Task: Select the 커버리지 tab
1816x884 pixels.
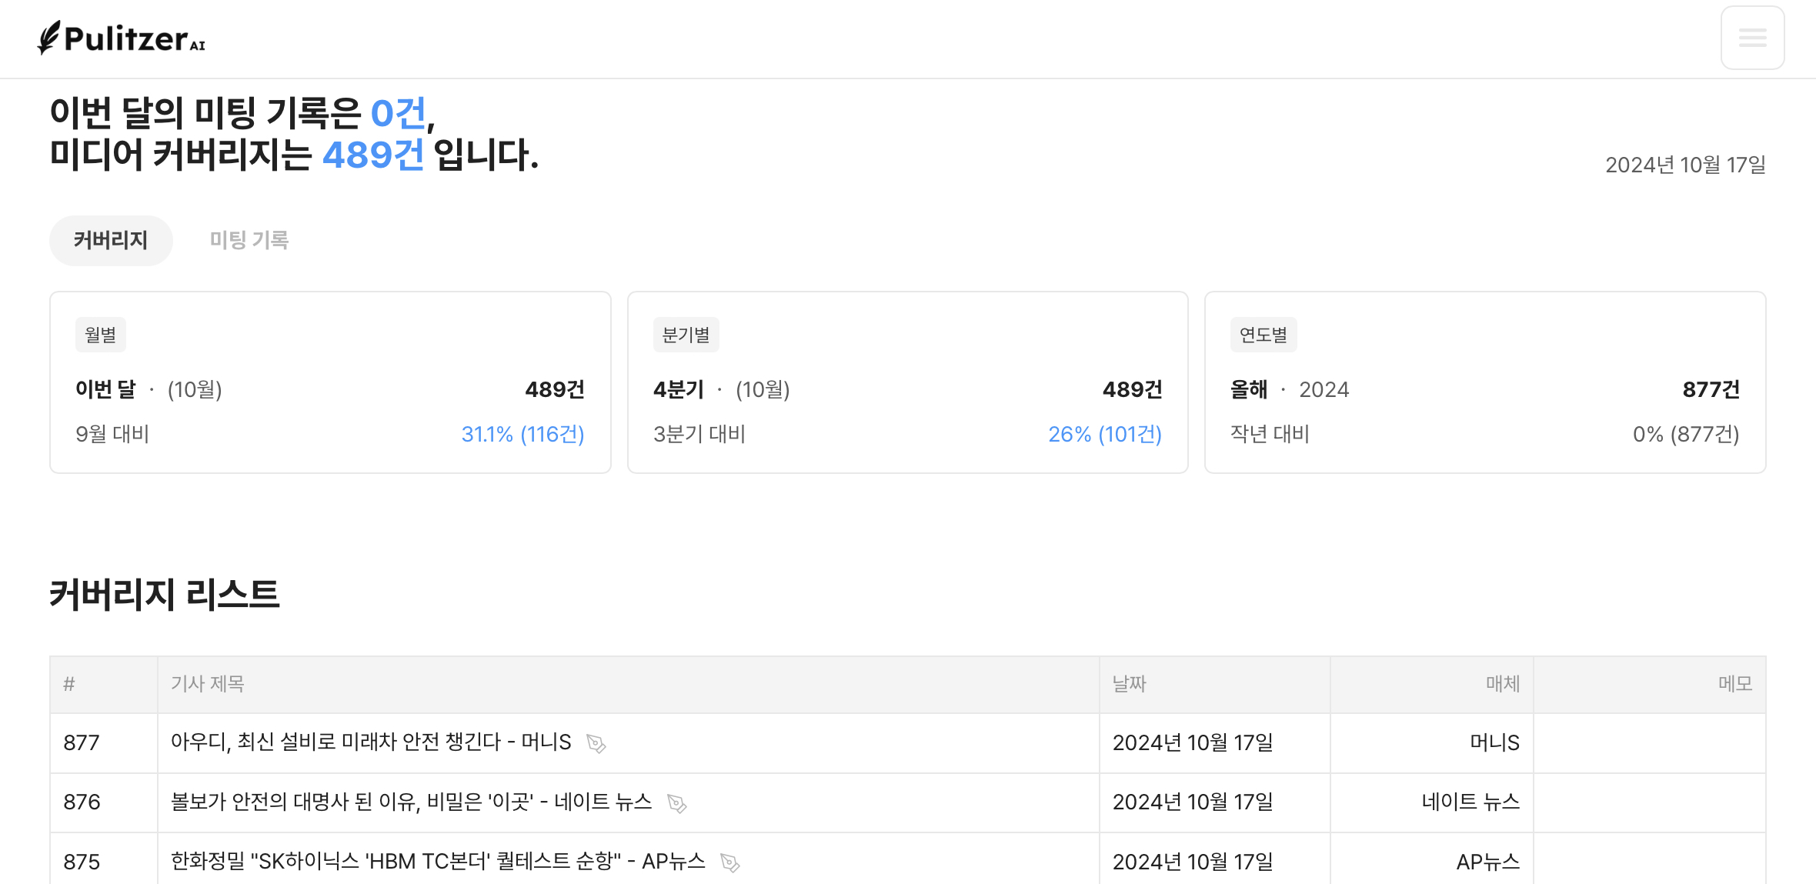Action: click(111, 241)
